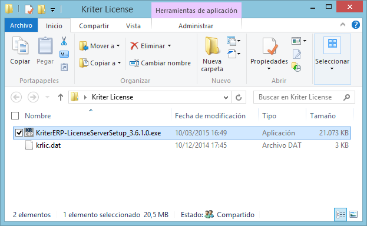The height and width of the screenshot is (226, 367).
Task: Click the Propiedades checkmark icon
Action: pyautogui.click(x=270, y=46)
